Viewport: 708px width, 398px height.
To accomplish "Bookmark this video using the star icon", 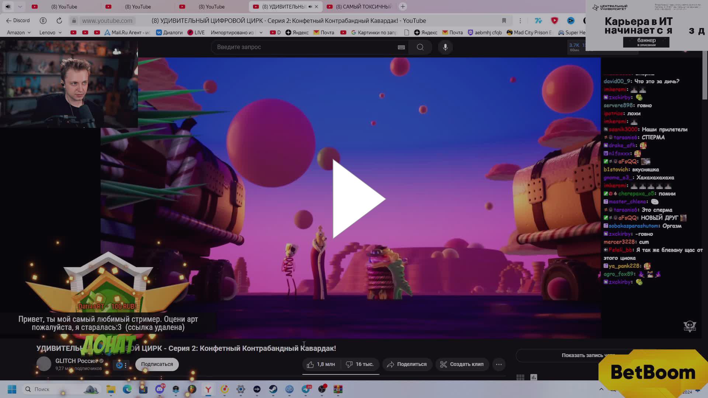I will 504,21.
